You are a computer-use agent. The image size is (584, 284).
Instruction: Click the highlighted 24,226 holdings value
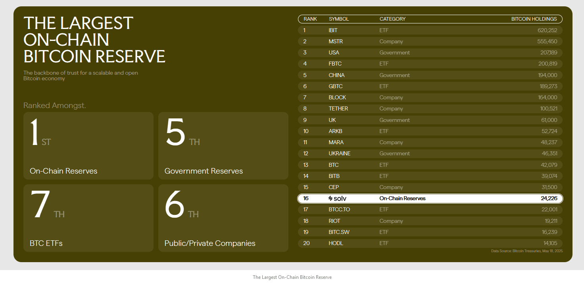[549, 198]
